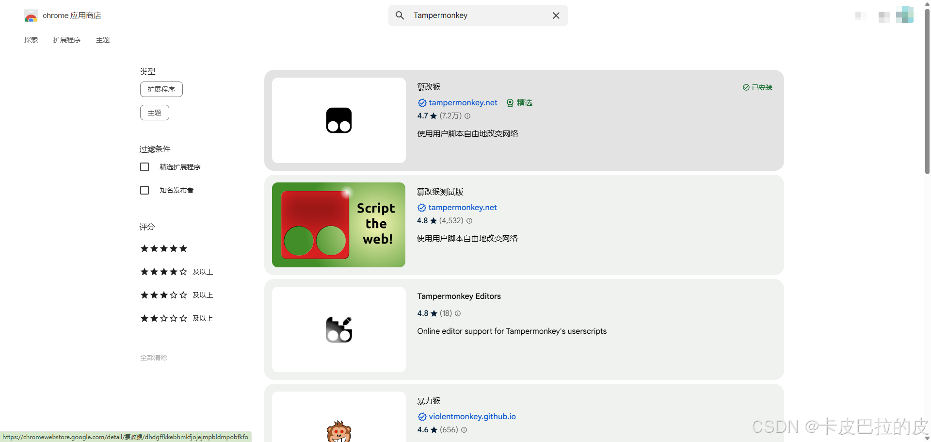Filter by four stars 及以上
Viewport: 931px width, 442px height.
[x=177, y=272]
